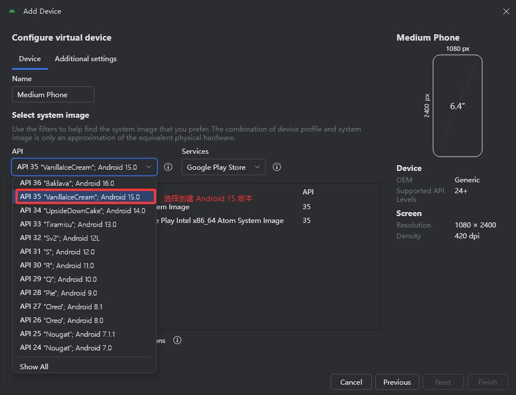Select API 28 Pie Android 9.0
Screen dimensions: 516x395
[x=84, y=293]
